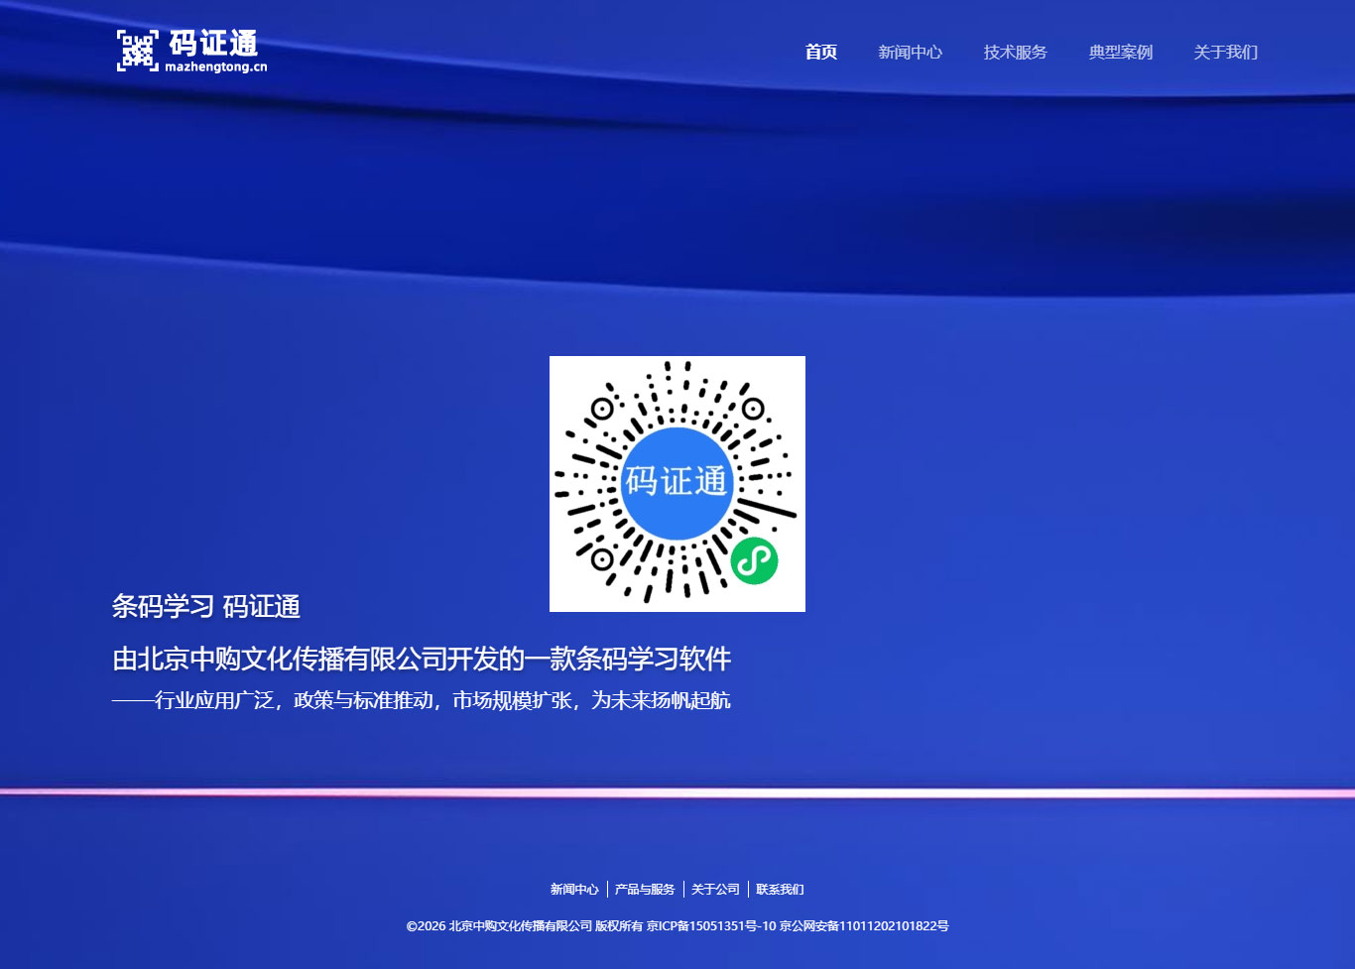This screenshot has width=1355, height=969.
Task: Click the 码证通 mini-program QR code image
Action: tap(677, 484)
